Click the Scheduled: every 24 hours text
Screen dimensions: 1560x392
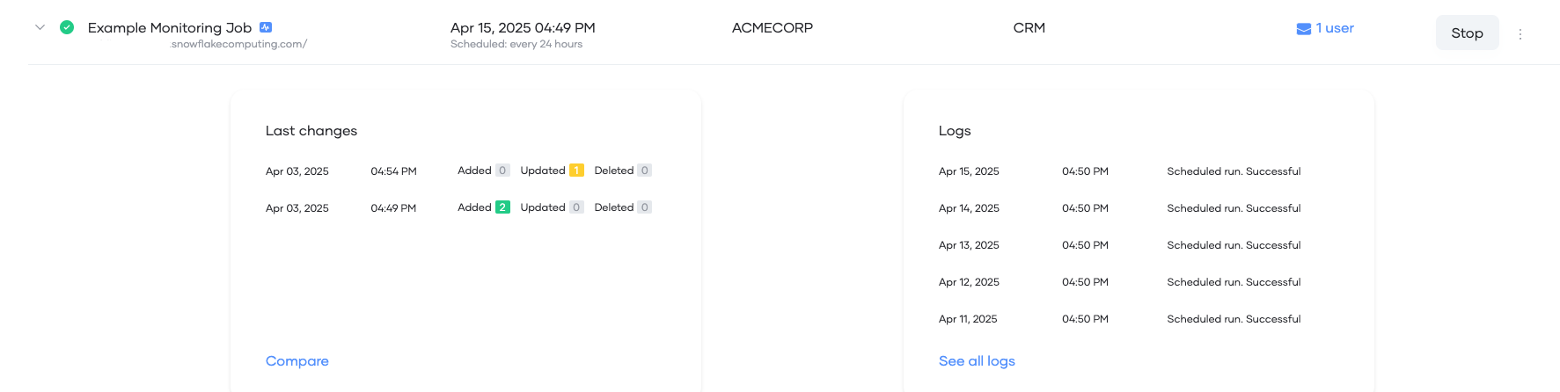(x=516, y=45)
